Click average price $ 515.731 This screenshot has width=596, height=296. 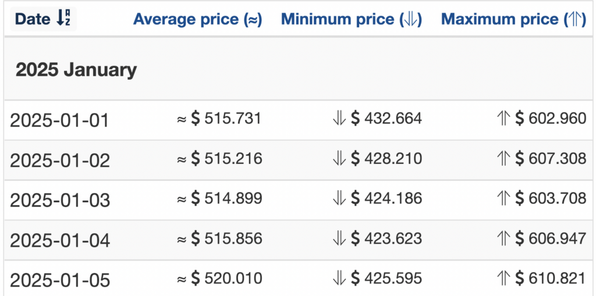226,119
